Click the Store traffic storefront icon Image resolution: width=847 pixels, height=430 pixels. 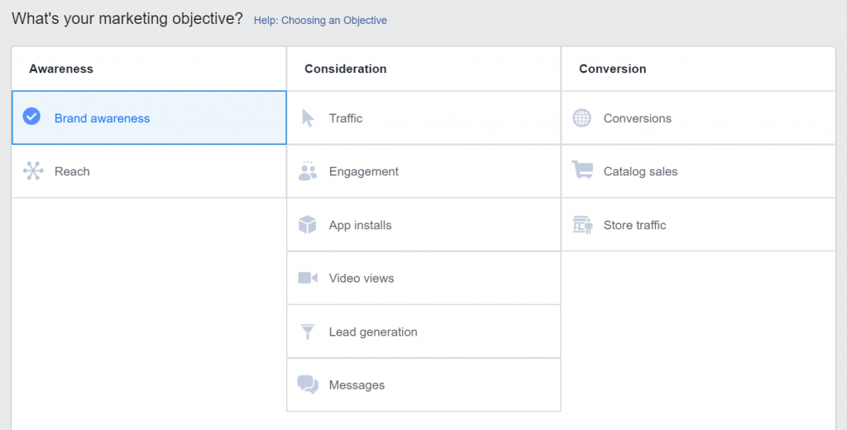coord(582,225)
